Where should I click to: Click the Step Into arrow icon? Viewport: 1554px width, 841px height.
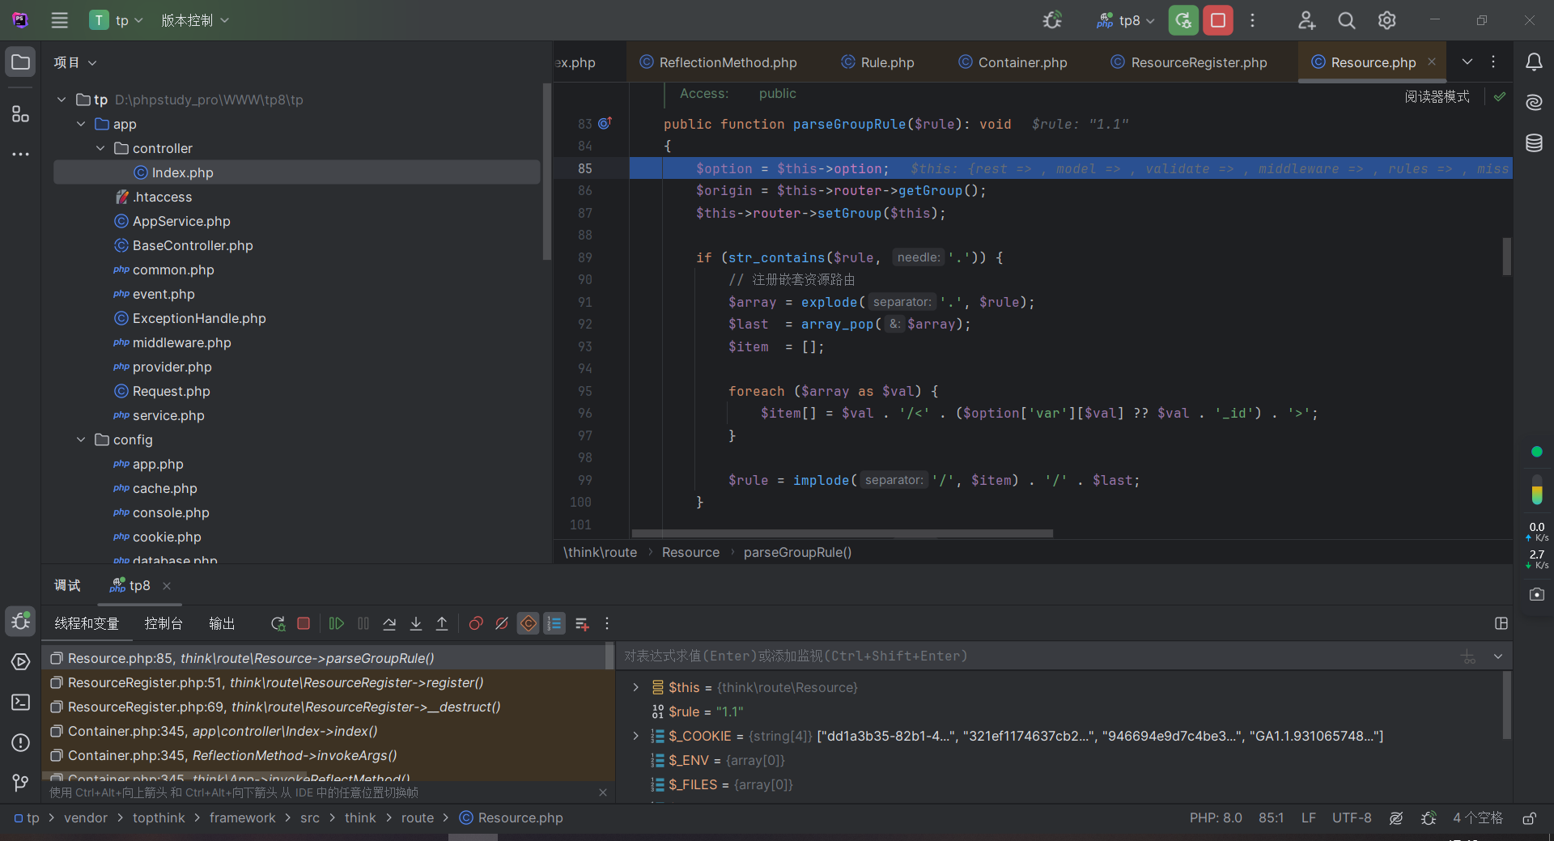[x=416, y=623]
